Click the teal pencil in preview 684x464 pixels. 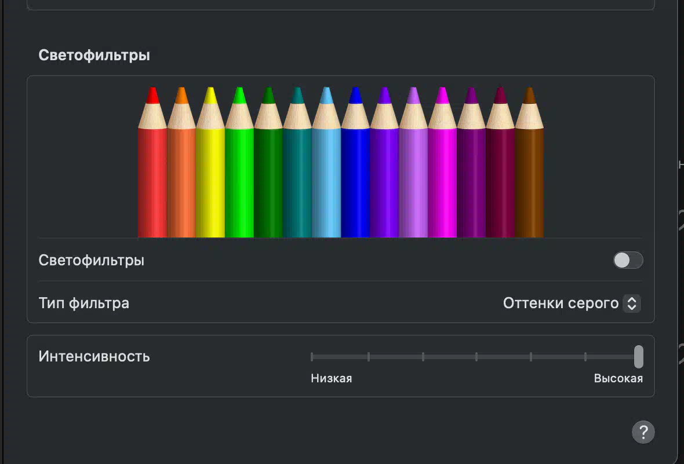tap(297, 162)
